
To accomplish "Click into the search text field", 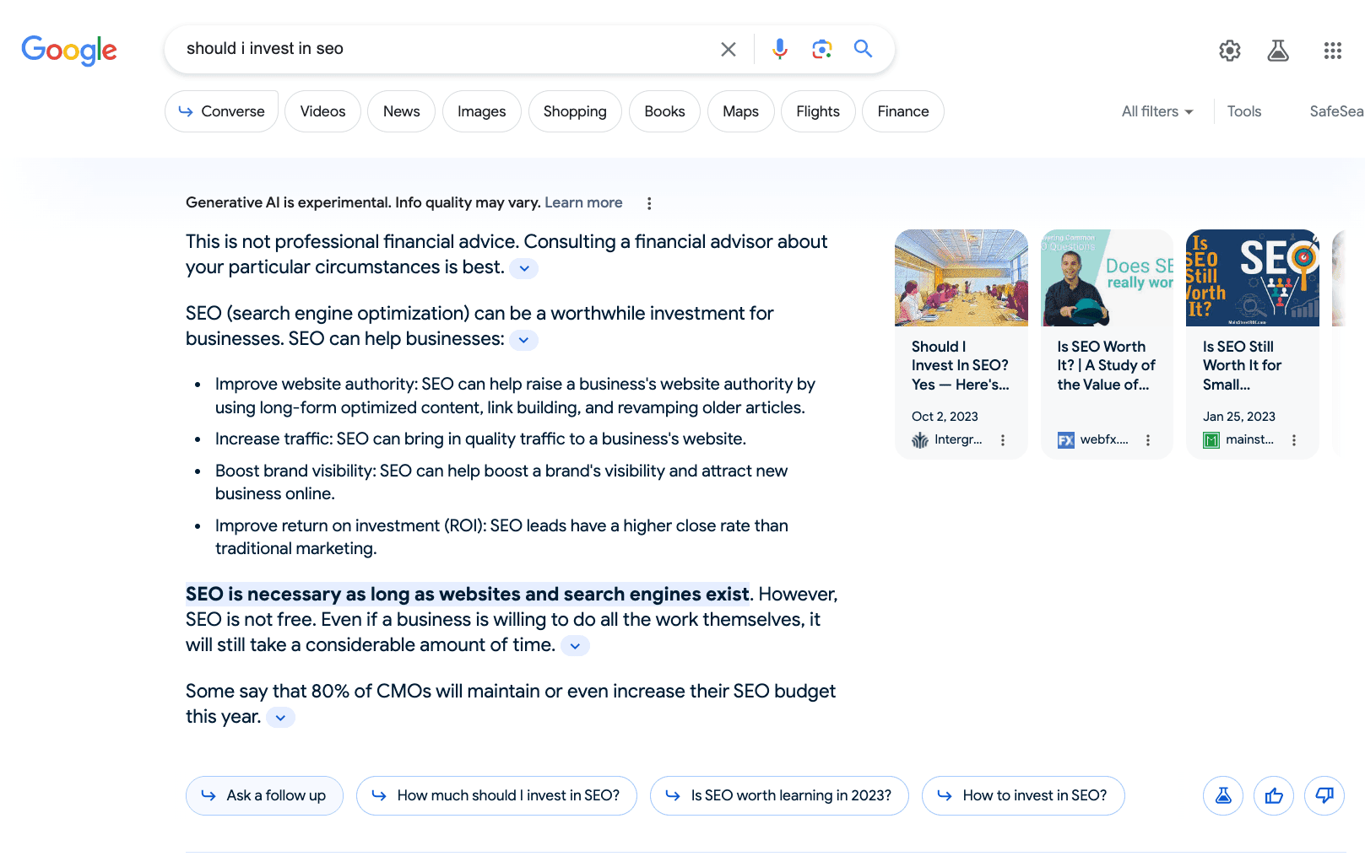I will pos(439,49).
